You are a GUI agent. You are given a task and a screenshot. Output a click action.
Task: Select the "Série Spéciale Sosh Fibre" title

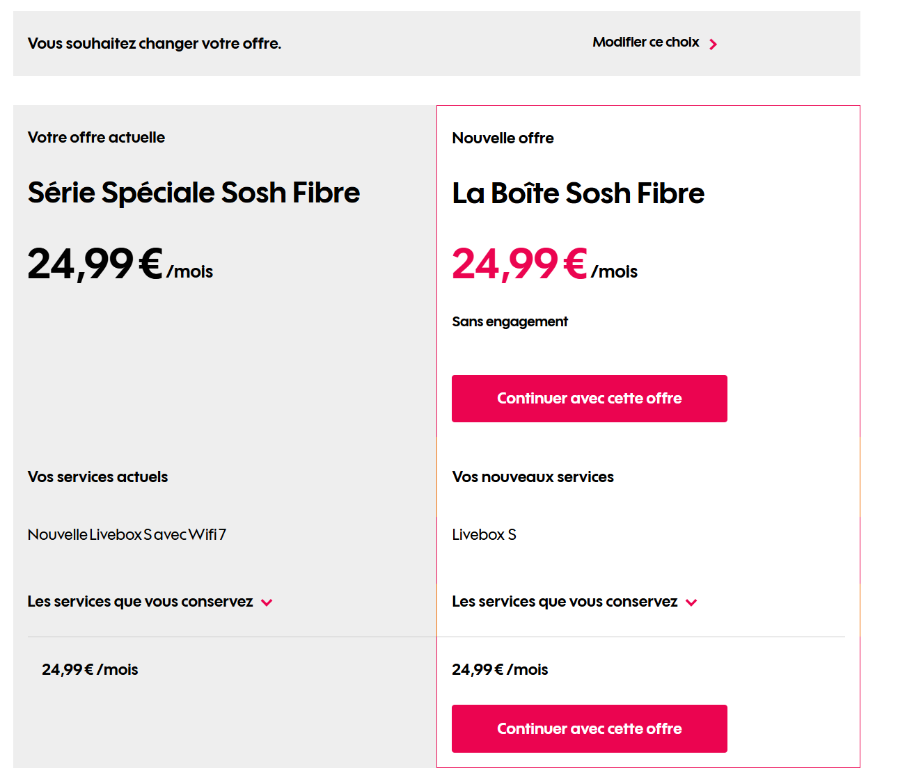194,193
